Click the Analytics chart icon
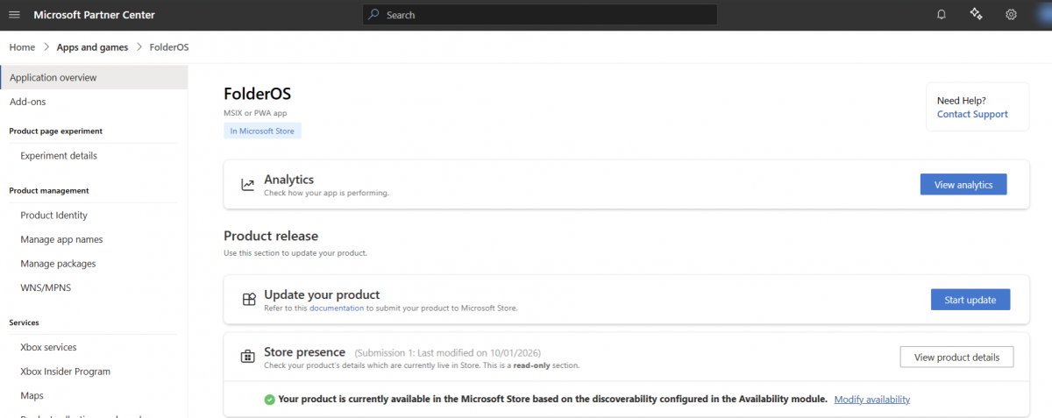This screenshot has width=1052, height=418. 248,185
